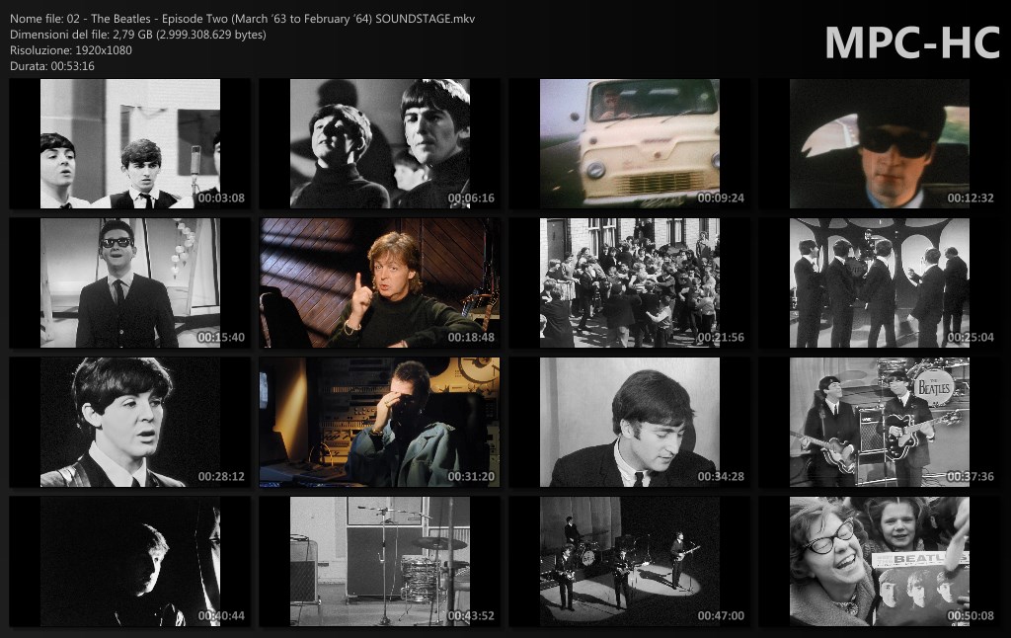The height and width of the screenshot is (638, 1011).
Task: Select the thumbnail at 00:06:16
Action: (x=379, y=144)
